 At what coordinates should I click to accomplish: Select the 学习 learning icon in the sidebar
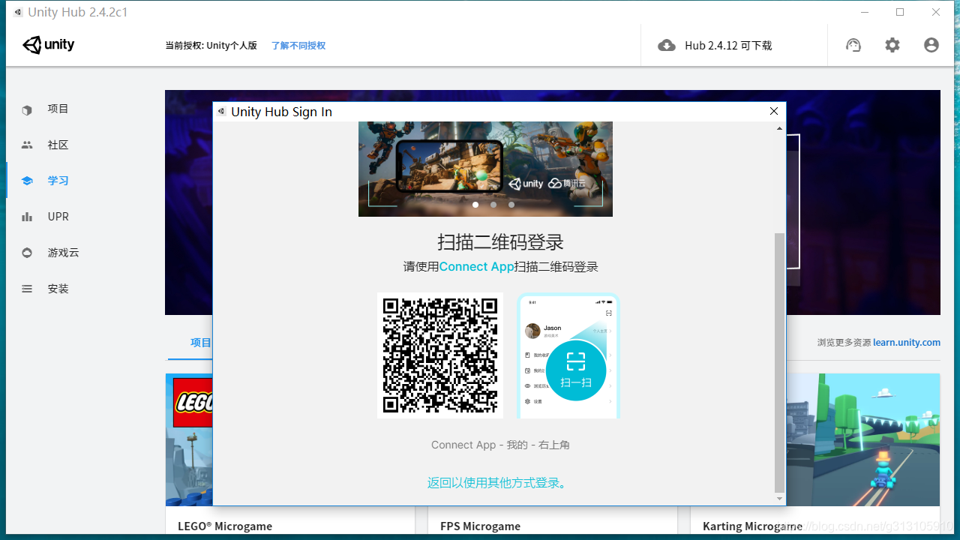click(x=27, y=181)
